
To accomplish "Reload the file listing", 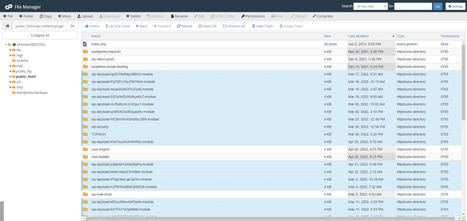I will click(184, 26).
